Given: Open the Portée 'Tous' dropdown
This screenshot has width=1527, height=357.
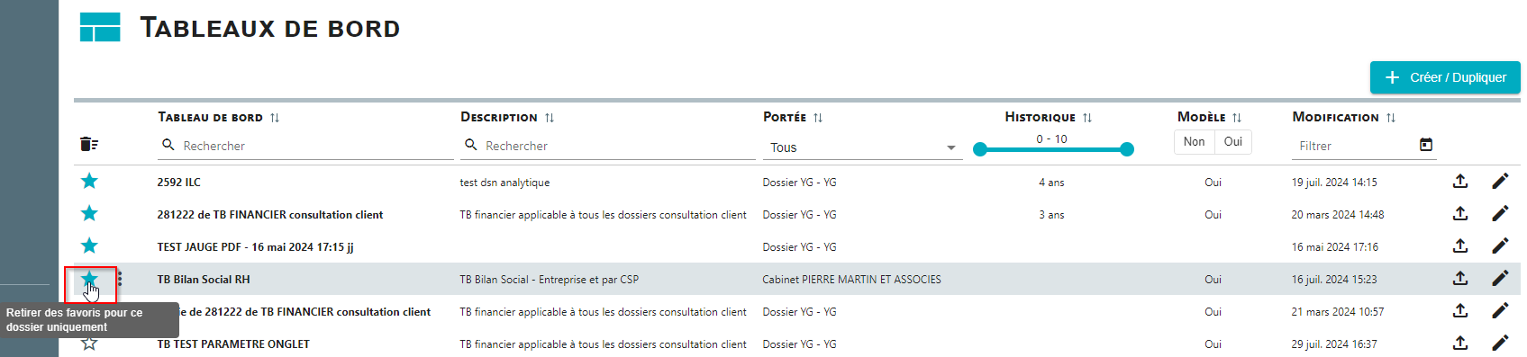Looking at the screenshot, I should pyautogui.click(x=862, y=147).
